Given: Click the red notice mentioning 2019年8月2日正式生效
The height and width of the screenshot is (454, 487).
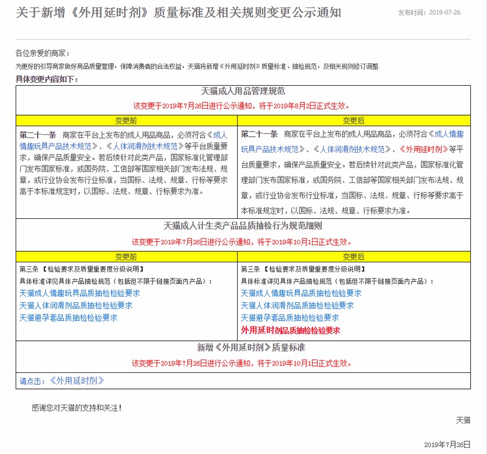Looking at the screenshot, I should (242, 106).
